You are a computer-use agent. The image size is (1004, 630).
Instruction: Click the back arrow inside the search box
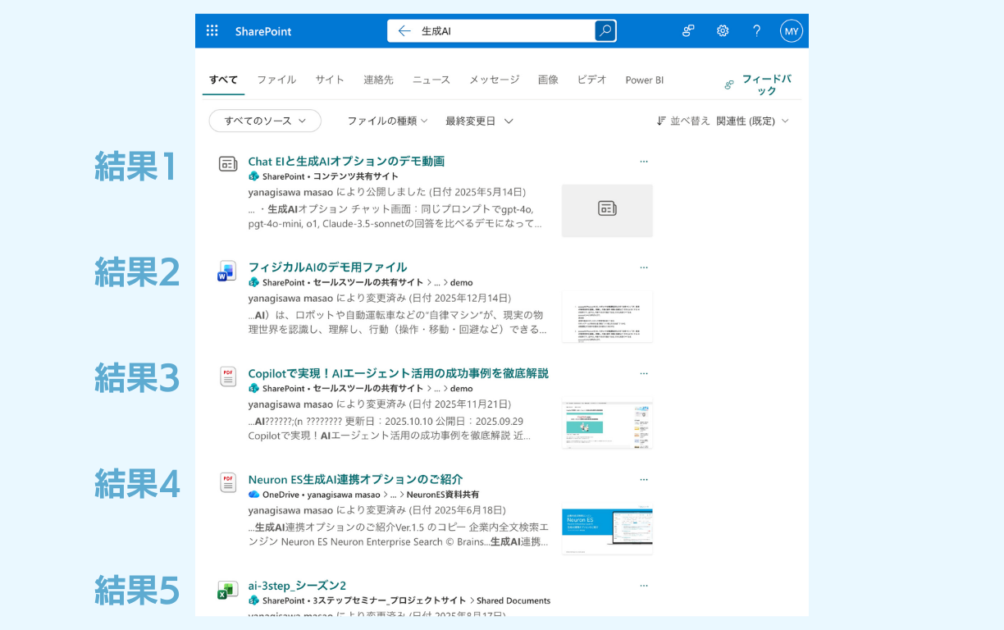pyautogui.click(x=404, y=30)
